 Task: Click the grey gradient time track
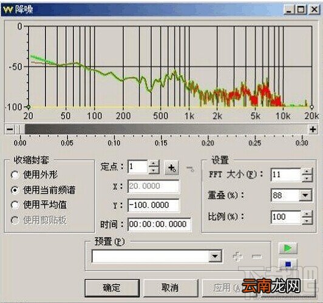tap(166, 129)
